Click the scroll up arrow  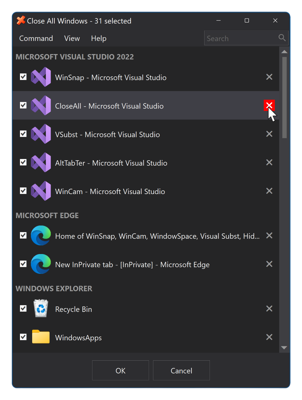tap(284, 52)
